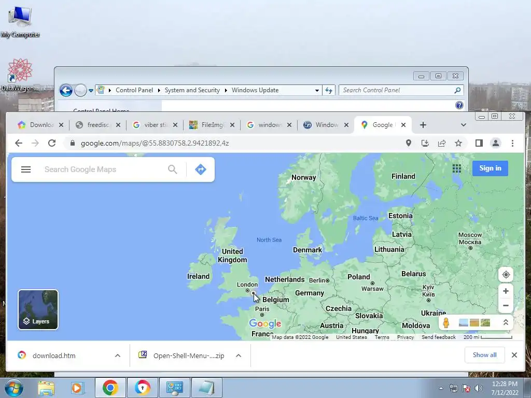531x398 pixels.
Task: Open My Computer desktop icon
Action: tap(20, 21)
